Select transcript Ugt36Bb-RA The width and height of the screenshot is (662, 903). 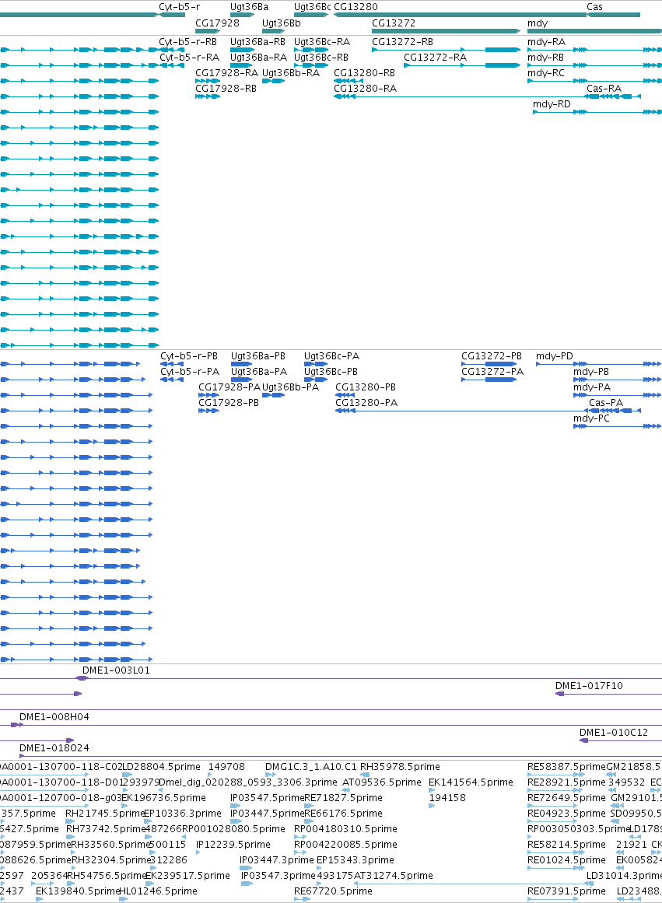(290, 73)
